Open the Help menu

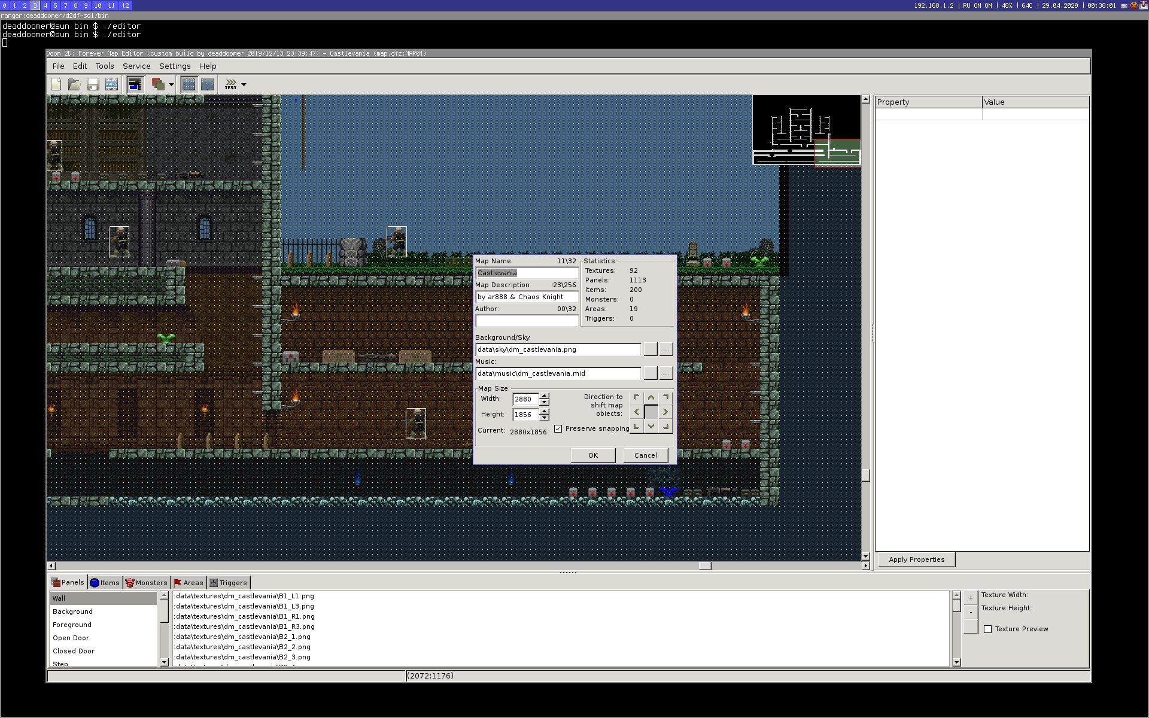[x=208, y=66]
